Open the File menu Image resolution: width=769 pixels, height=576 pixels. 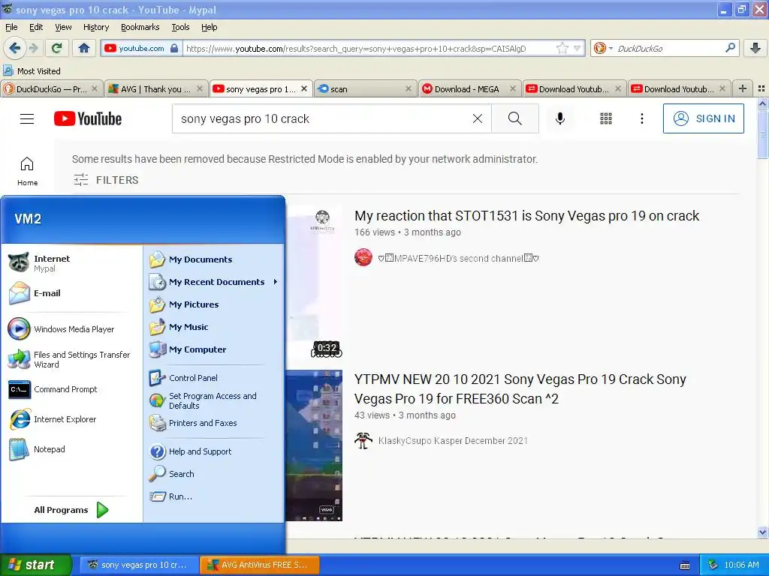pos(11,27)
